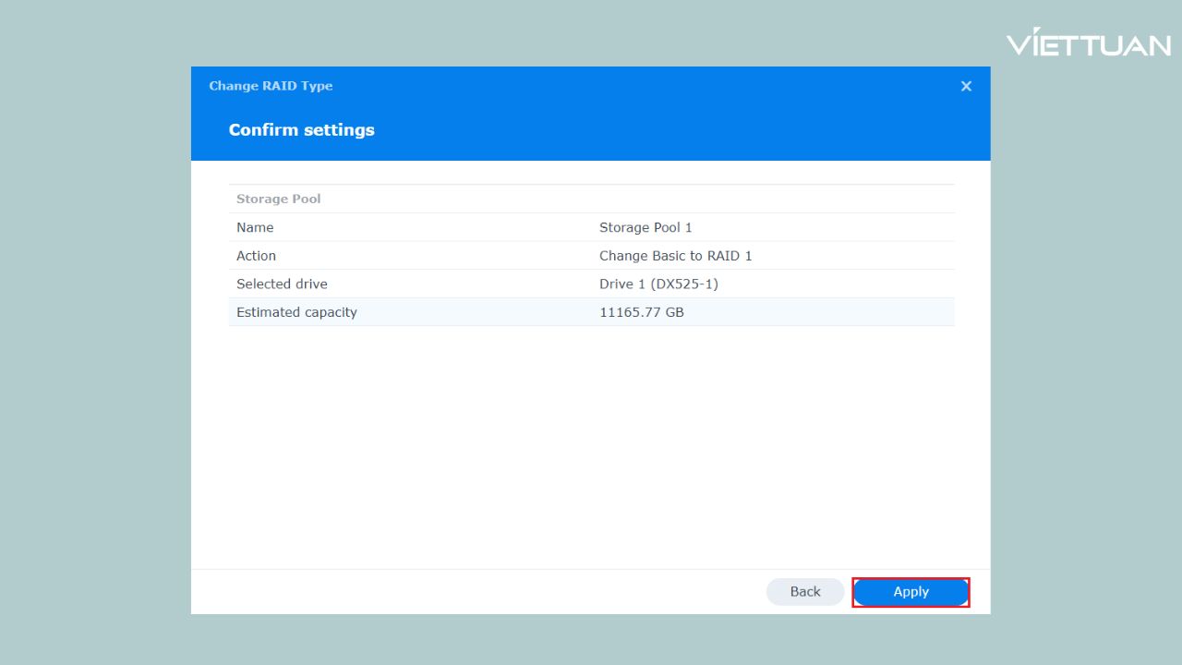Select the Selected drive label
The height and width of the screenshot is (665, 1182).
[x=282, y=284]
